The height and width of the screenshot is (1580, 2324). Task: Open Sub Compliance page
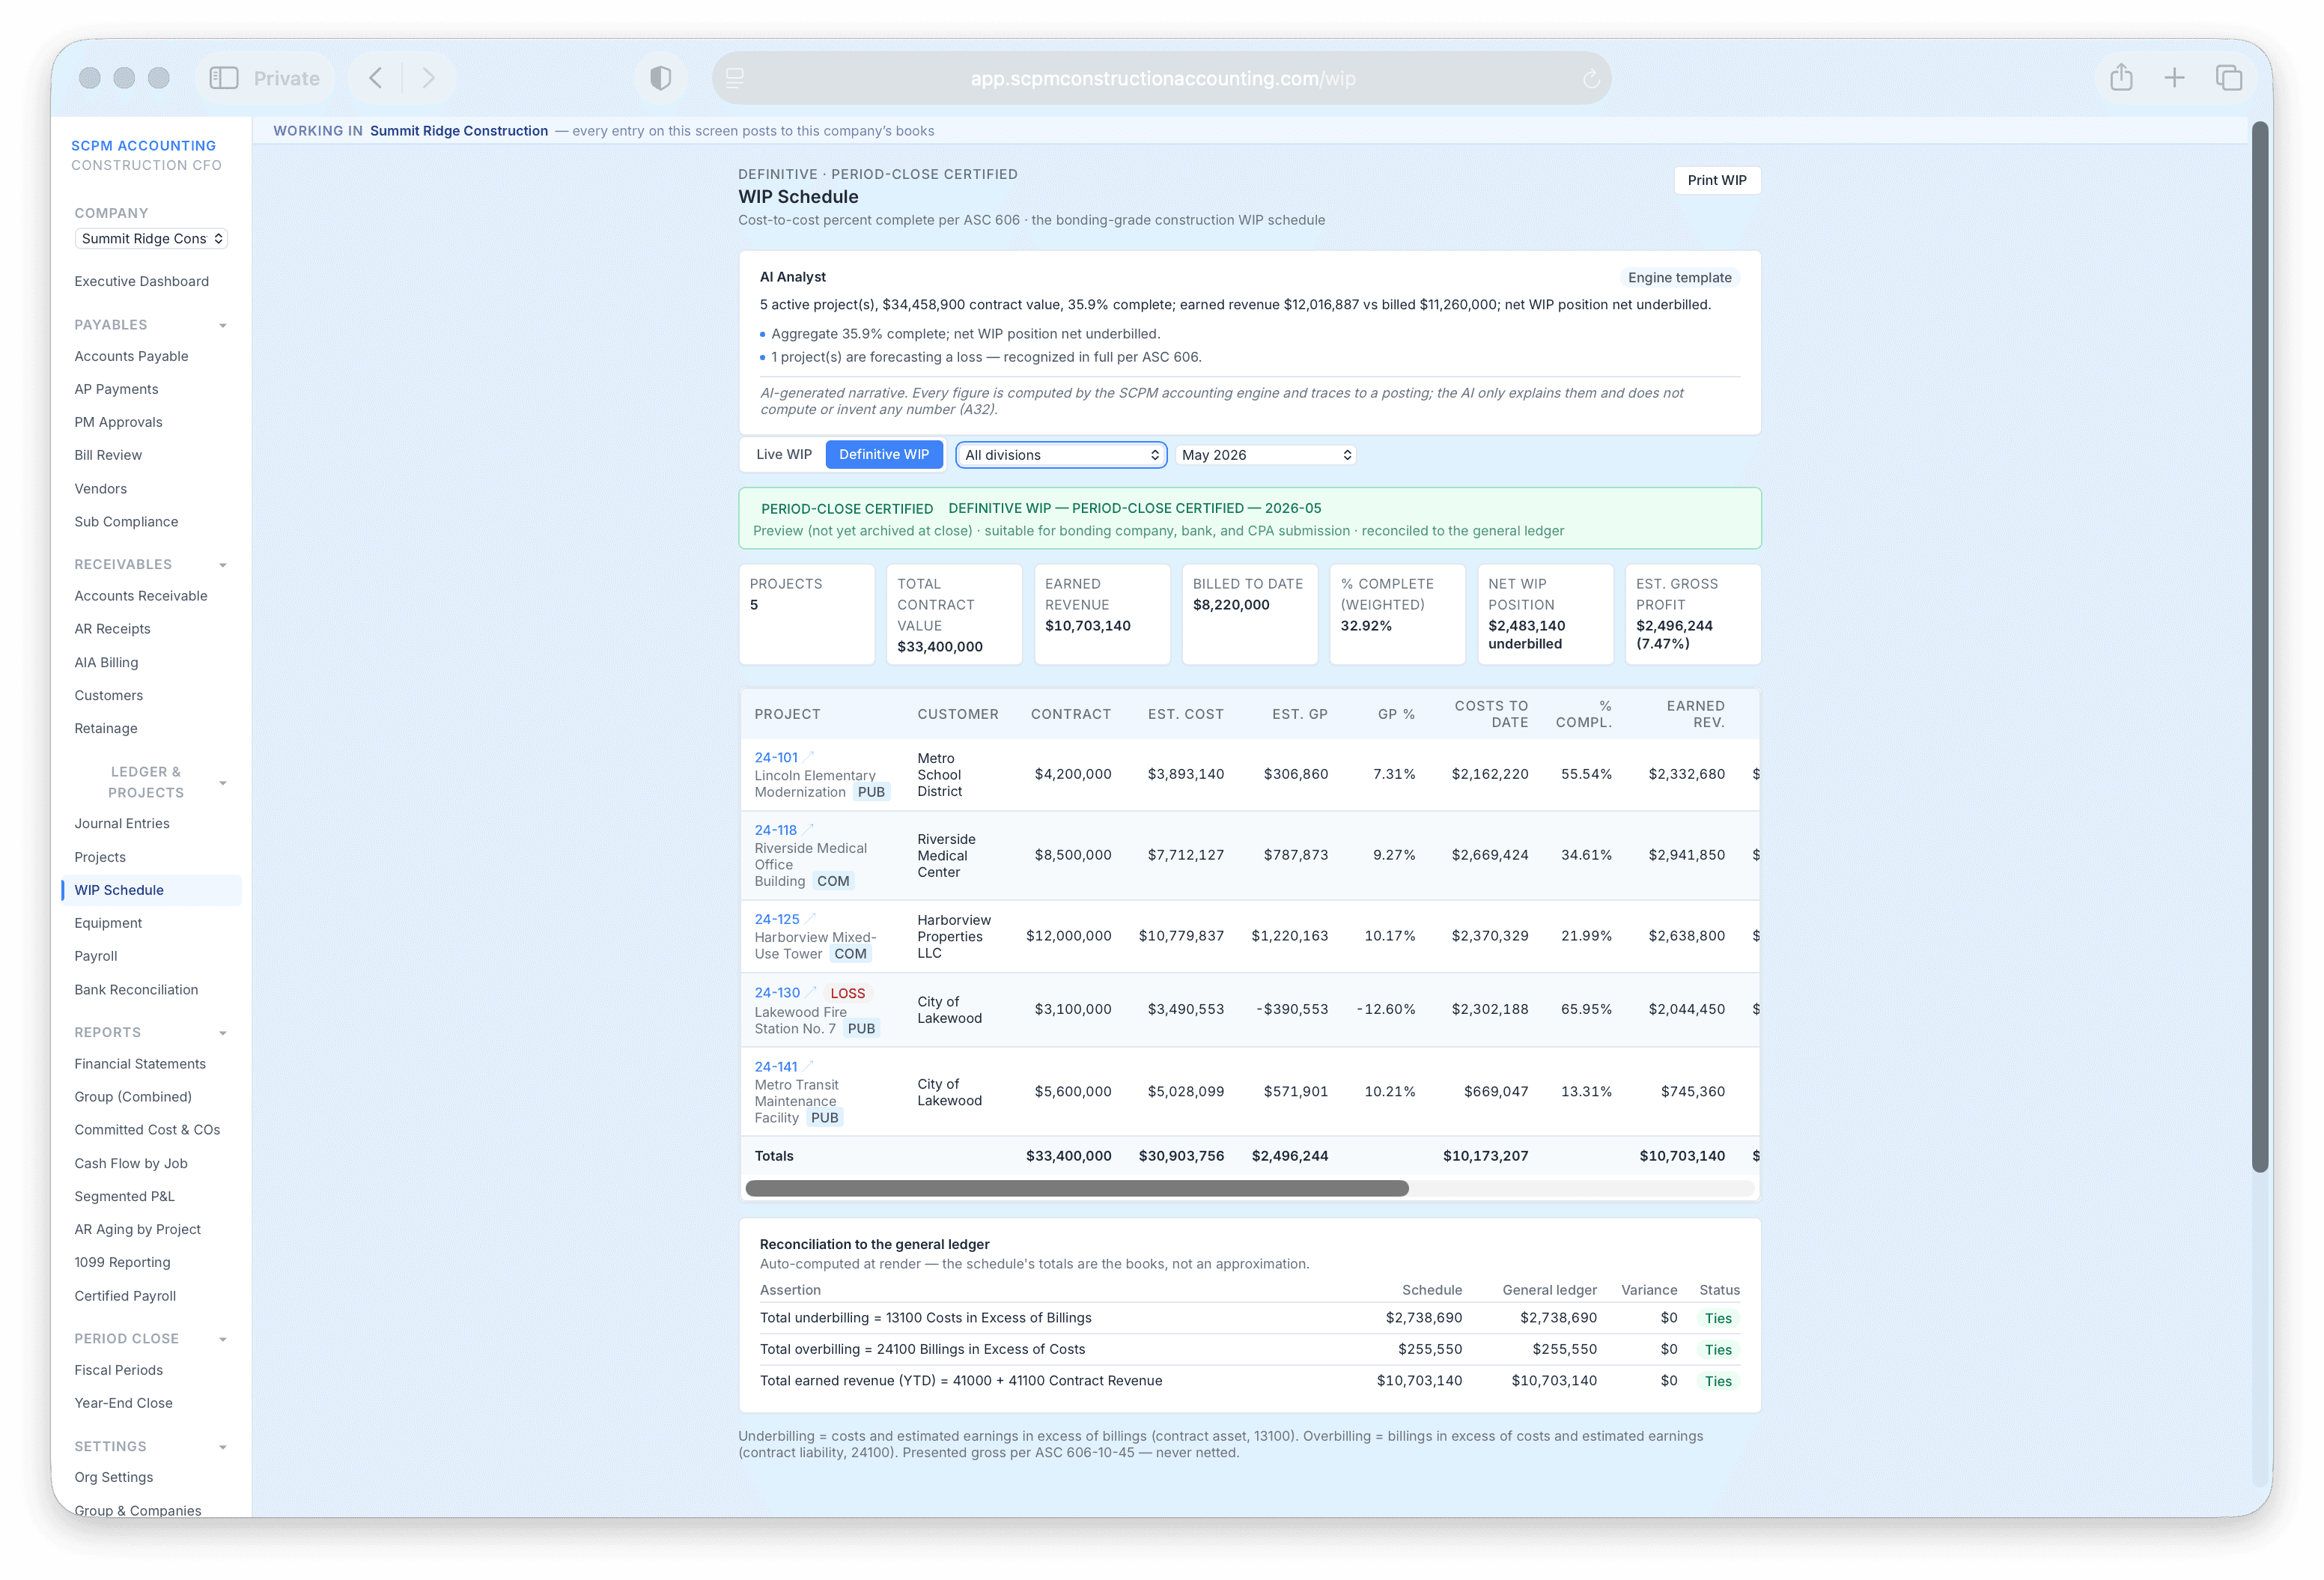tap(126, 521)
